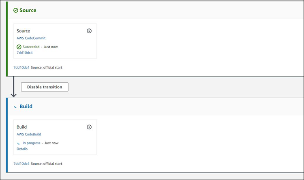Open the AWS CodeBuild link

point(29,134)
